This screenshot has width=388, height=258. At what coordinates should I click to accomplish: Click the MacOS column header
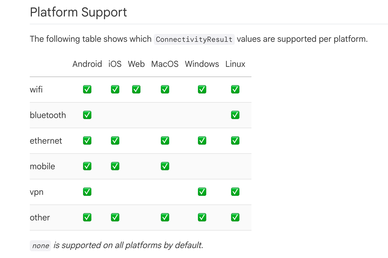tap(165, 64)
